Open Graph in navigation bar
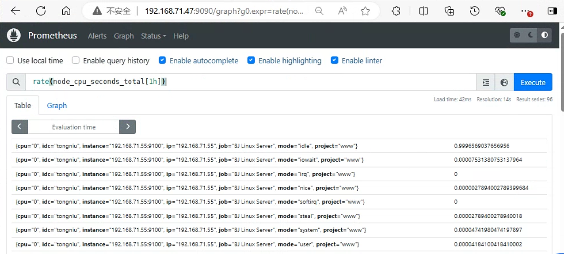Image resolution: width=564 pixels, height=254 pixels. pyautogui.click(x=124, y=36)
